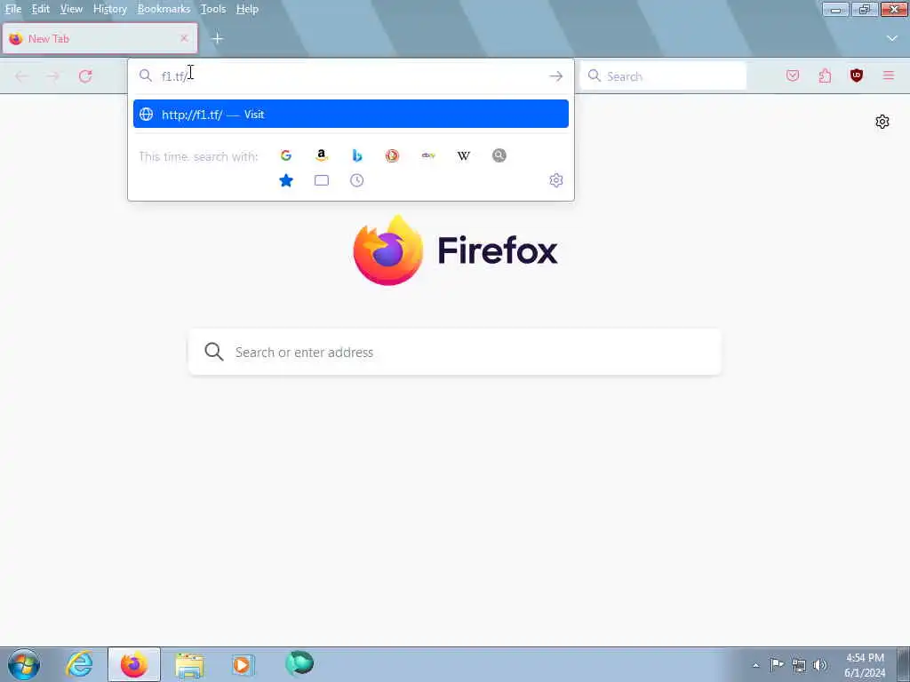Screen dimensions: 910x682
Task: Search this time with Bing
Action: (x=357, y=155)
